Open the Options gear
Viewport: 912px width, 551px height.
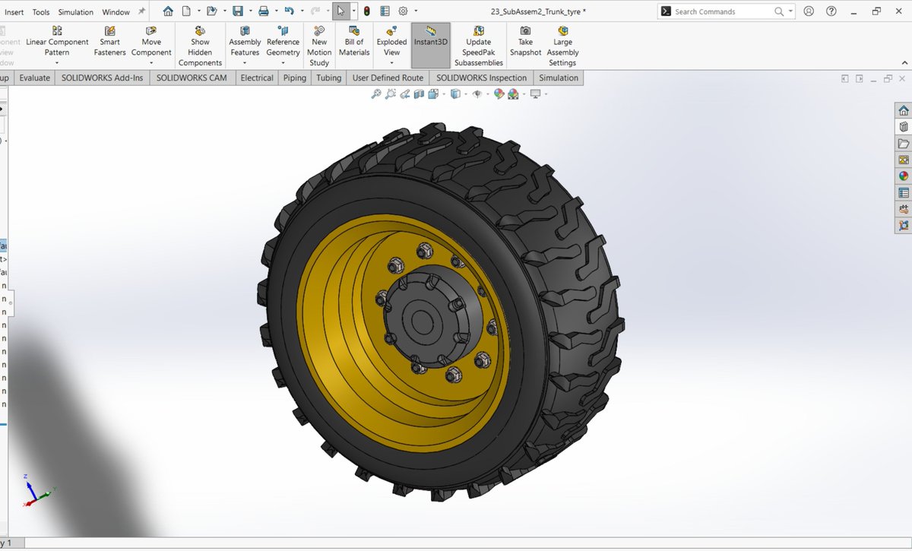click(404, 11)
